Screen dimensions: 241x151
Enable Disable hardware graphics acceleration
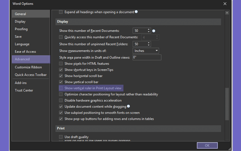[x=61, y=100]
